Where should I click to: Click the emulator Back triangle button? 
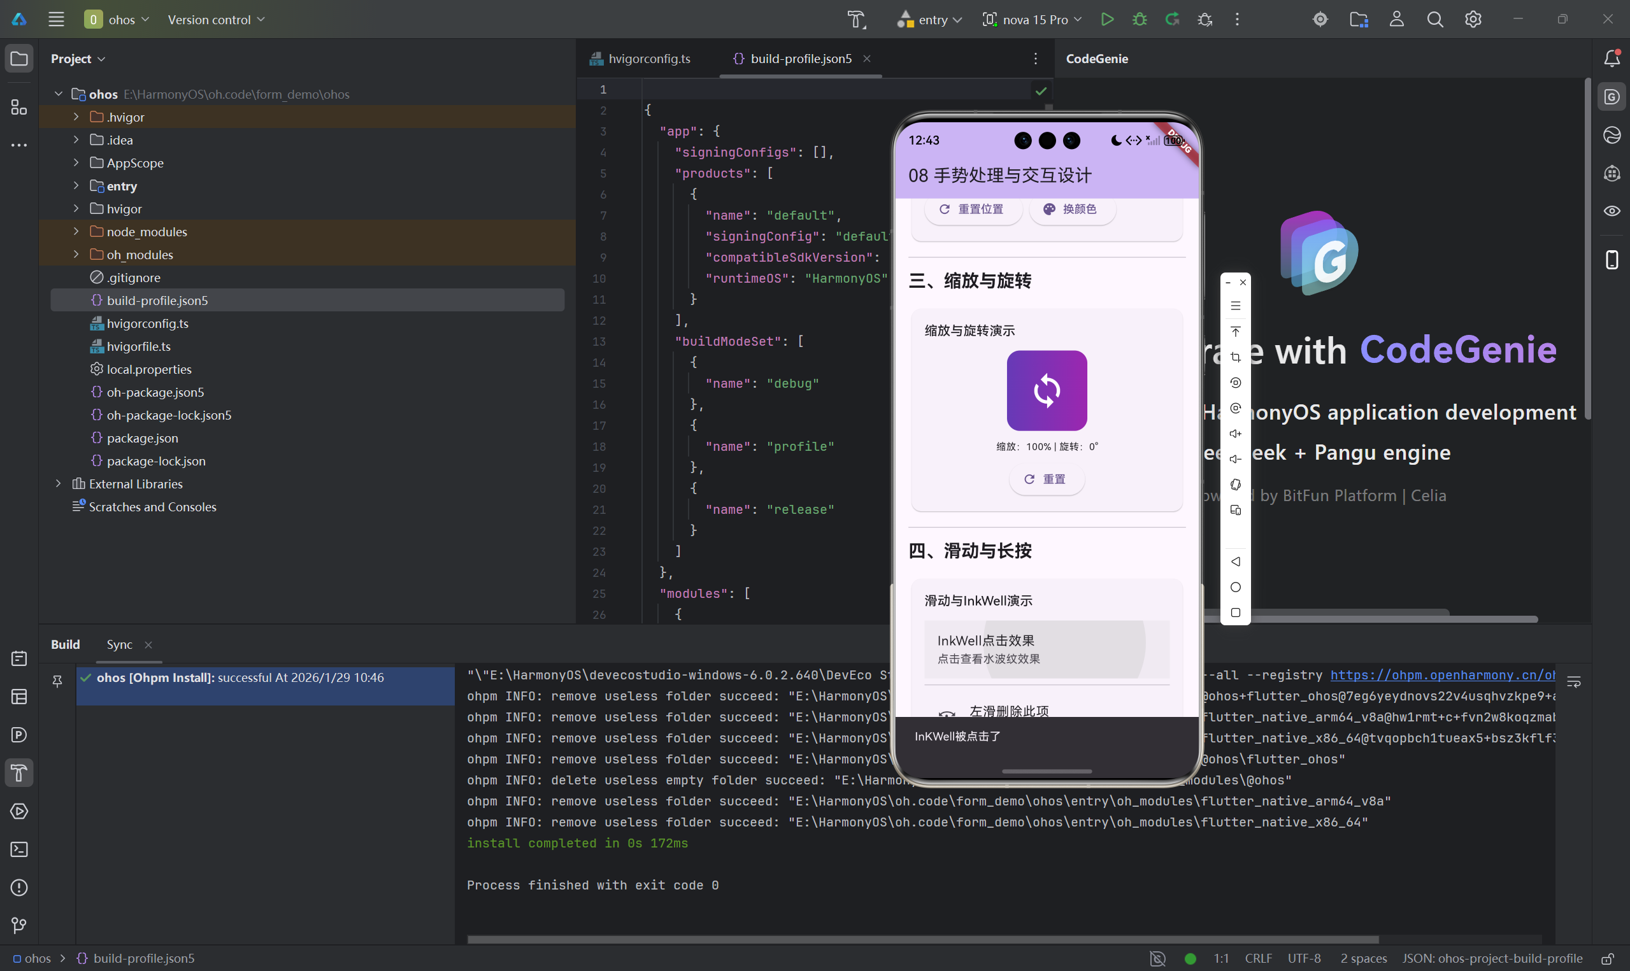click(1236, 562)
